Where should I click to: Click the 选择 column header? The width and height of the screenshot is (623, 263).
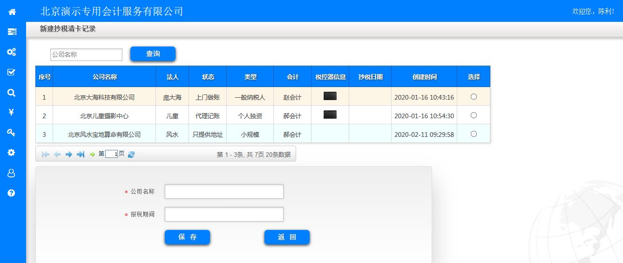click(x=474, y=77)
